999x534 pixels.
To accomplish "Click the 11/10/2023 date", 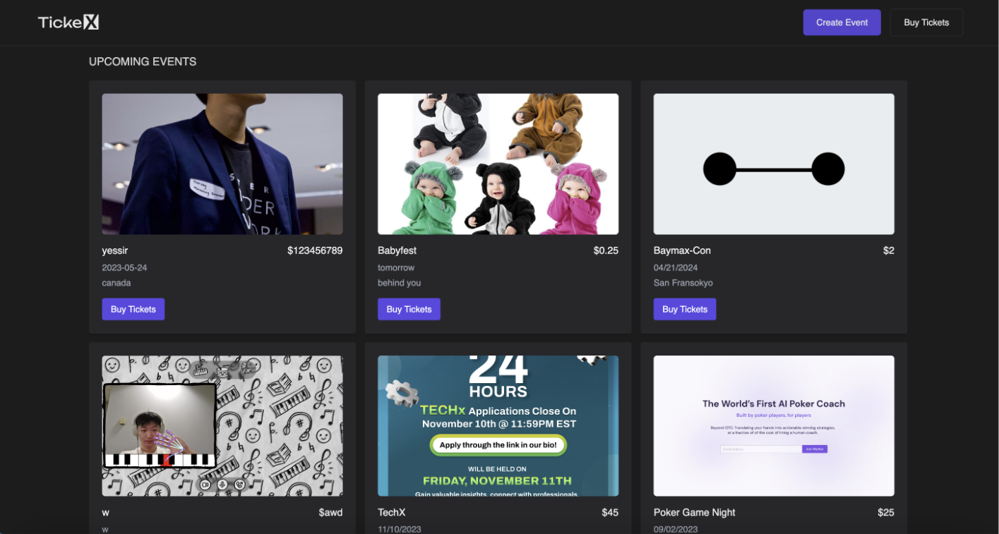I will coord(401,529).
